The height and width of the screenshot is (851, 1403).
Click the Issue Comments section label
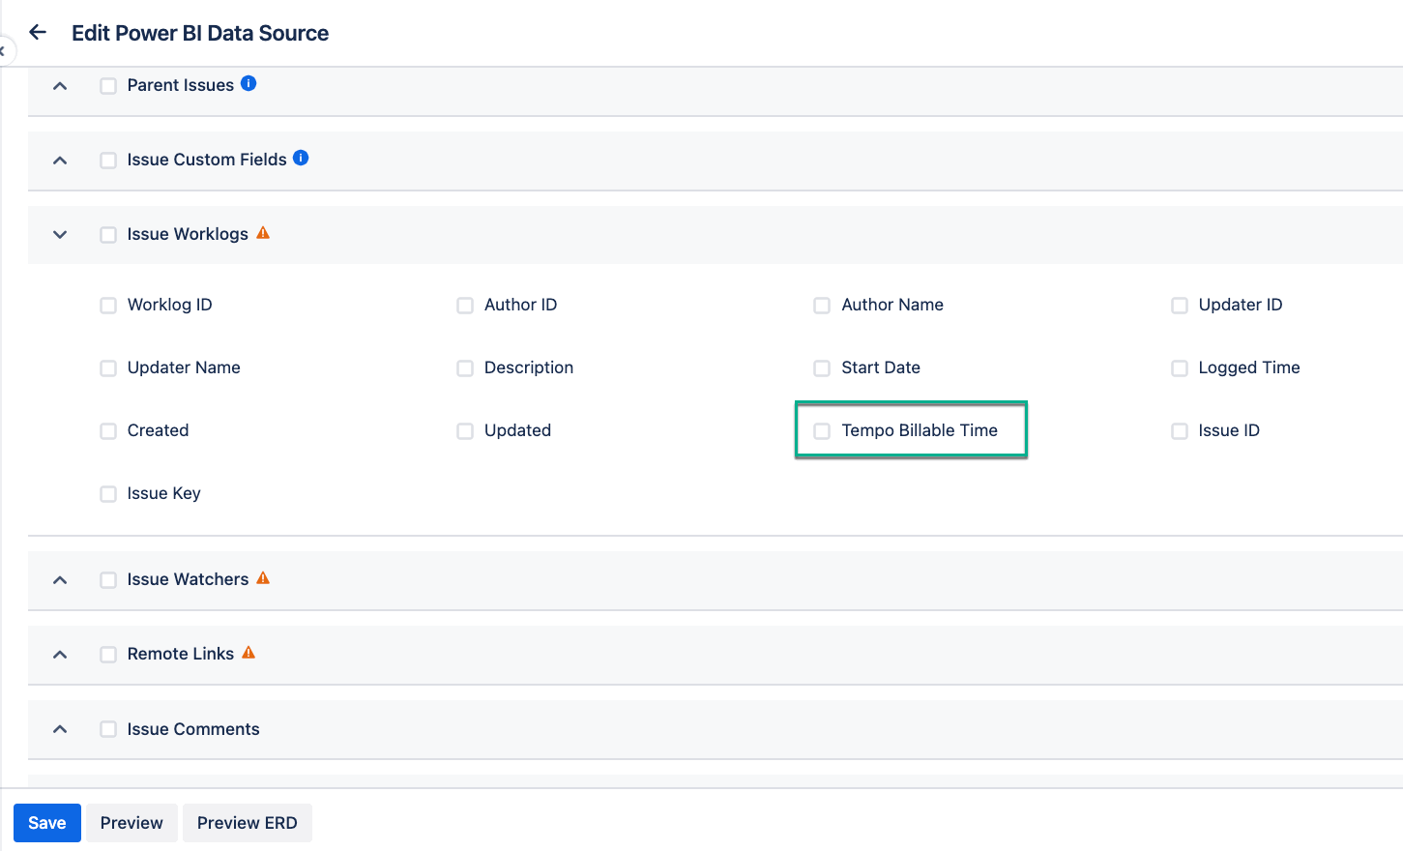click(192, 729)
